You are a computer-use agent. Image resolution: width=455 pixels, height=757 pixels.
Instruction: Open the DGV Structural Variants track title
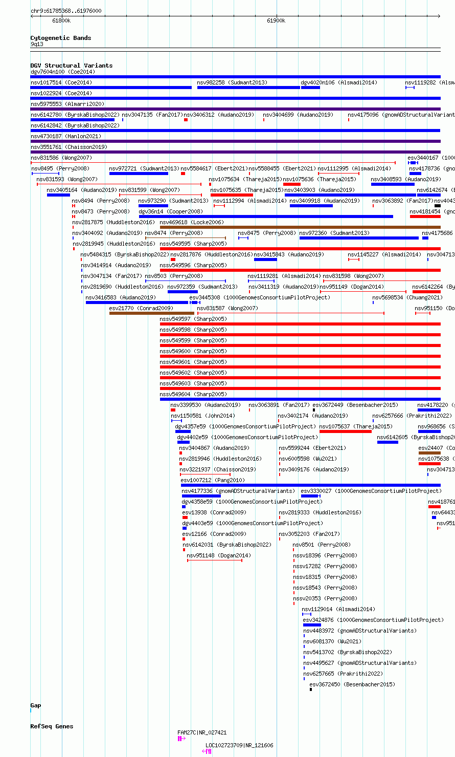point(72,66)
